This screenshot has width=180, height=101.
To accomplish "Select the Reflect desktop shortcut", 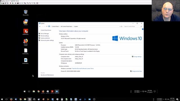I will point(26,22).
